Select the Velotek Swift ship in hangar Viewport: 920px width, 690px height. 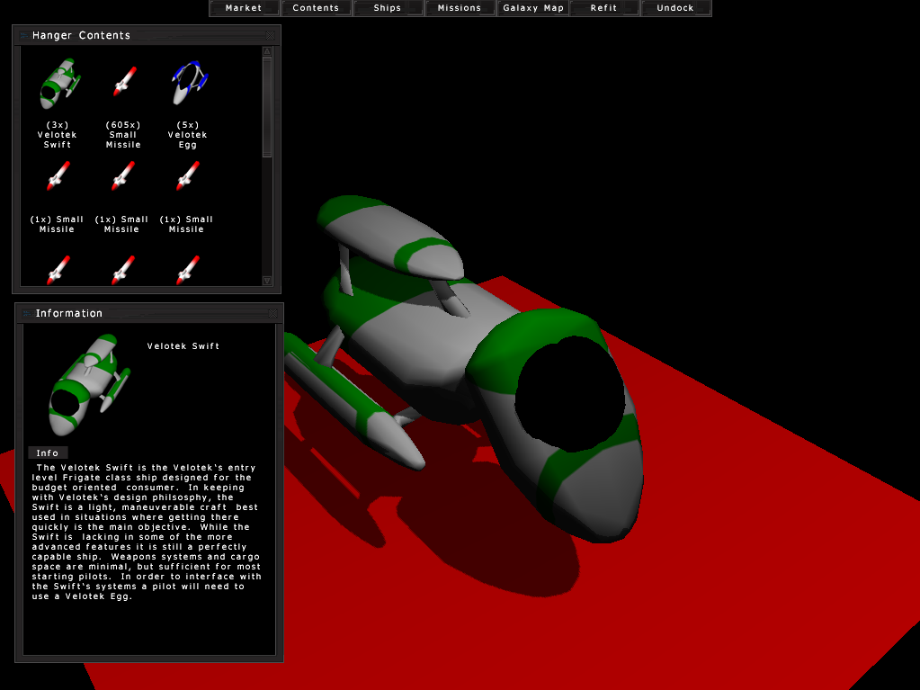point(59,85)
